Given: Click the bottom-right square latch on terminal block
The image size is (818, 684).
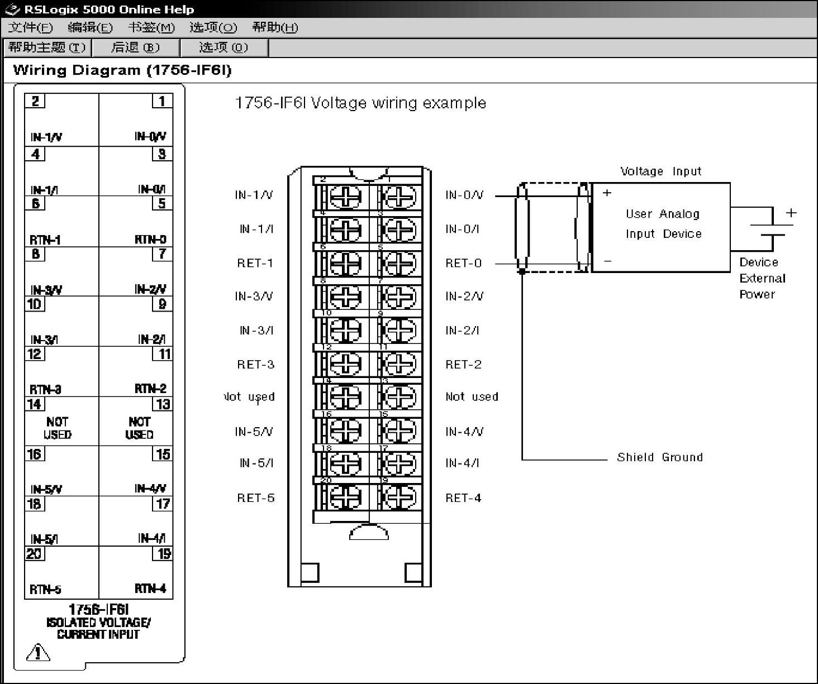Looking at the screenshot, I should pos(413,573).
